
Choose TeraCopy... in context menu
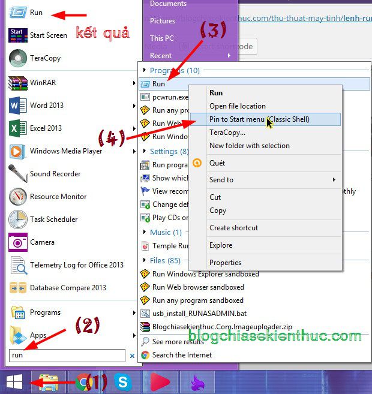(x=265, y=133)
